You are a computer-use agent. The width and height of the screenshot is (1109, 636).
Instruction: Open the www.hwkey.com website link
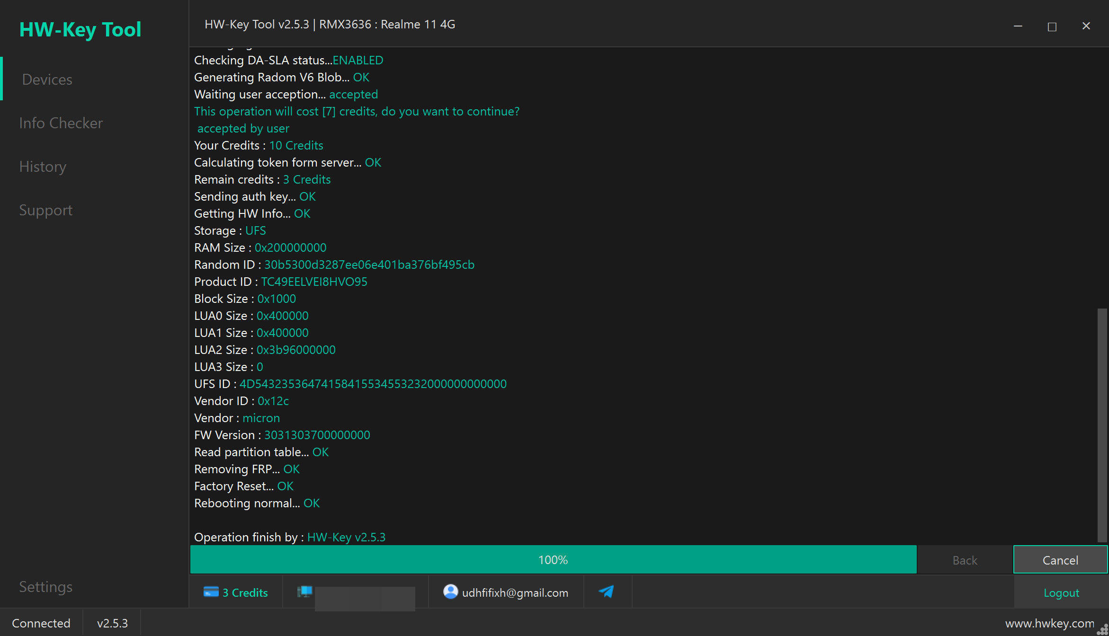(x=1049, y=623)
